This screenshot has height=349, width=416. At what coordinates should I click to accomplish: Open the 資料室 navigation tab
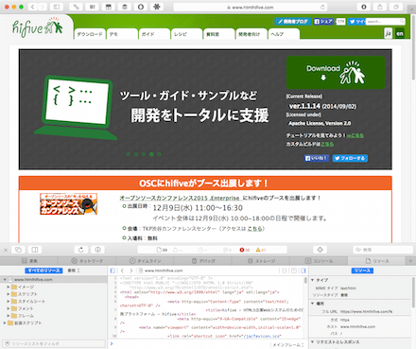point(219,34)
